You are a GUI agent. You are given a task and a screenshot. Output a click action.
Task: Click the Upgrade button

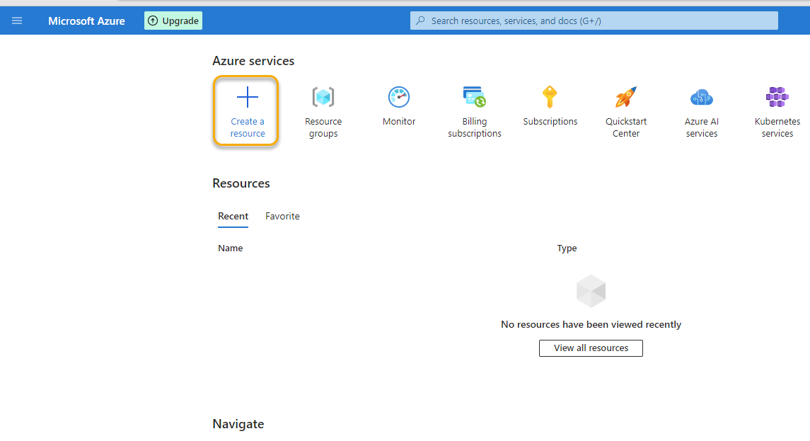click(x=173, y=21)
